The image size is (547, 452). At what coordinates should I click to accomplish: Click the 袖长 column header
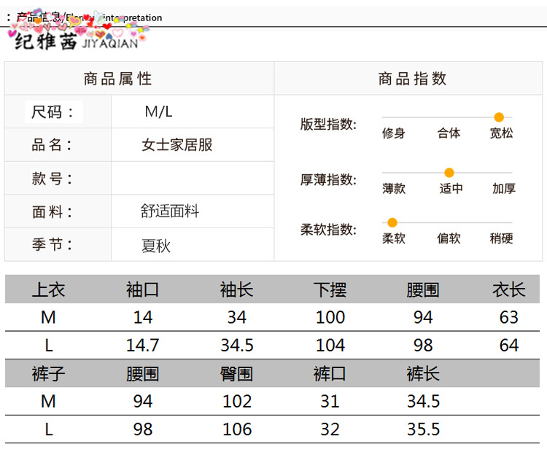[236, 290]
